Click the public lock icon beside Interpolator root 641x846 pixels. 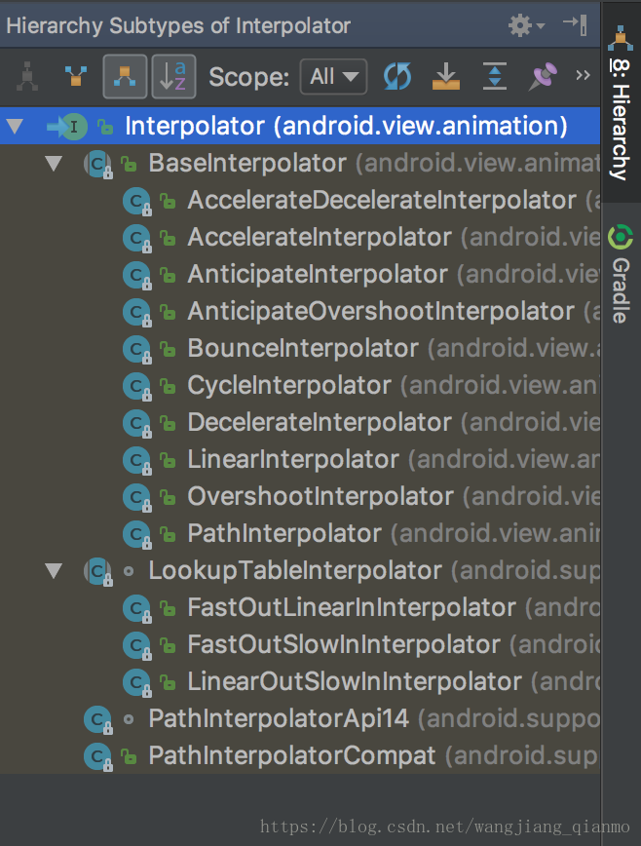click(x=105, y=127)
